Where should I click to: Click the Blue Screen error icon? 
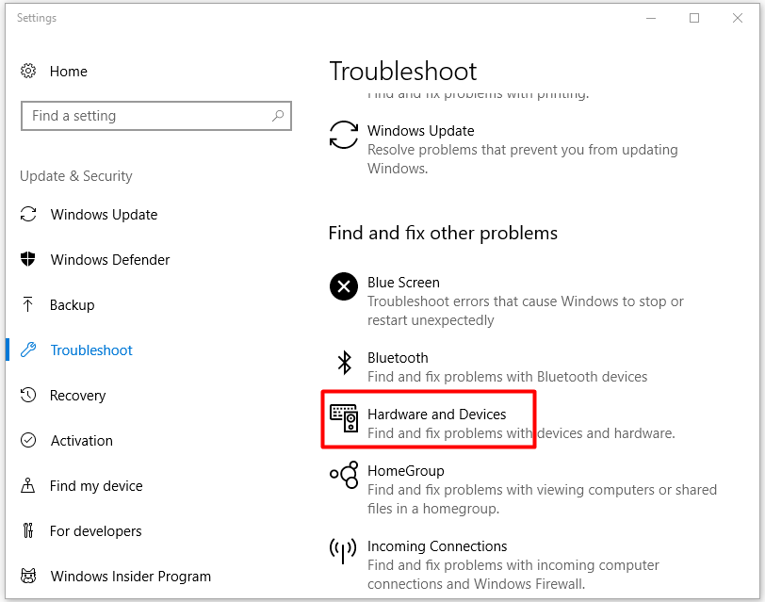click(344, 286)
